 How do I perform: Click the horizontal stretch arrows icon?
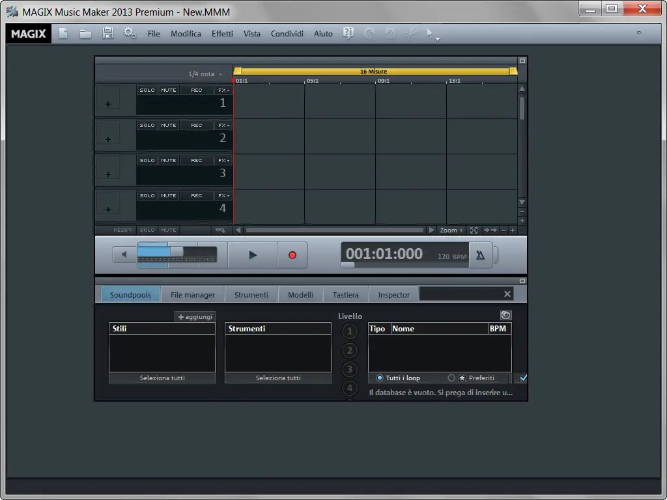coord(490,230)
